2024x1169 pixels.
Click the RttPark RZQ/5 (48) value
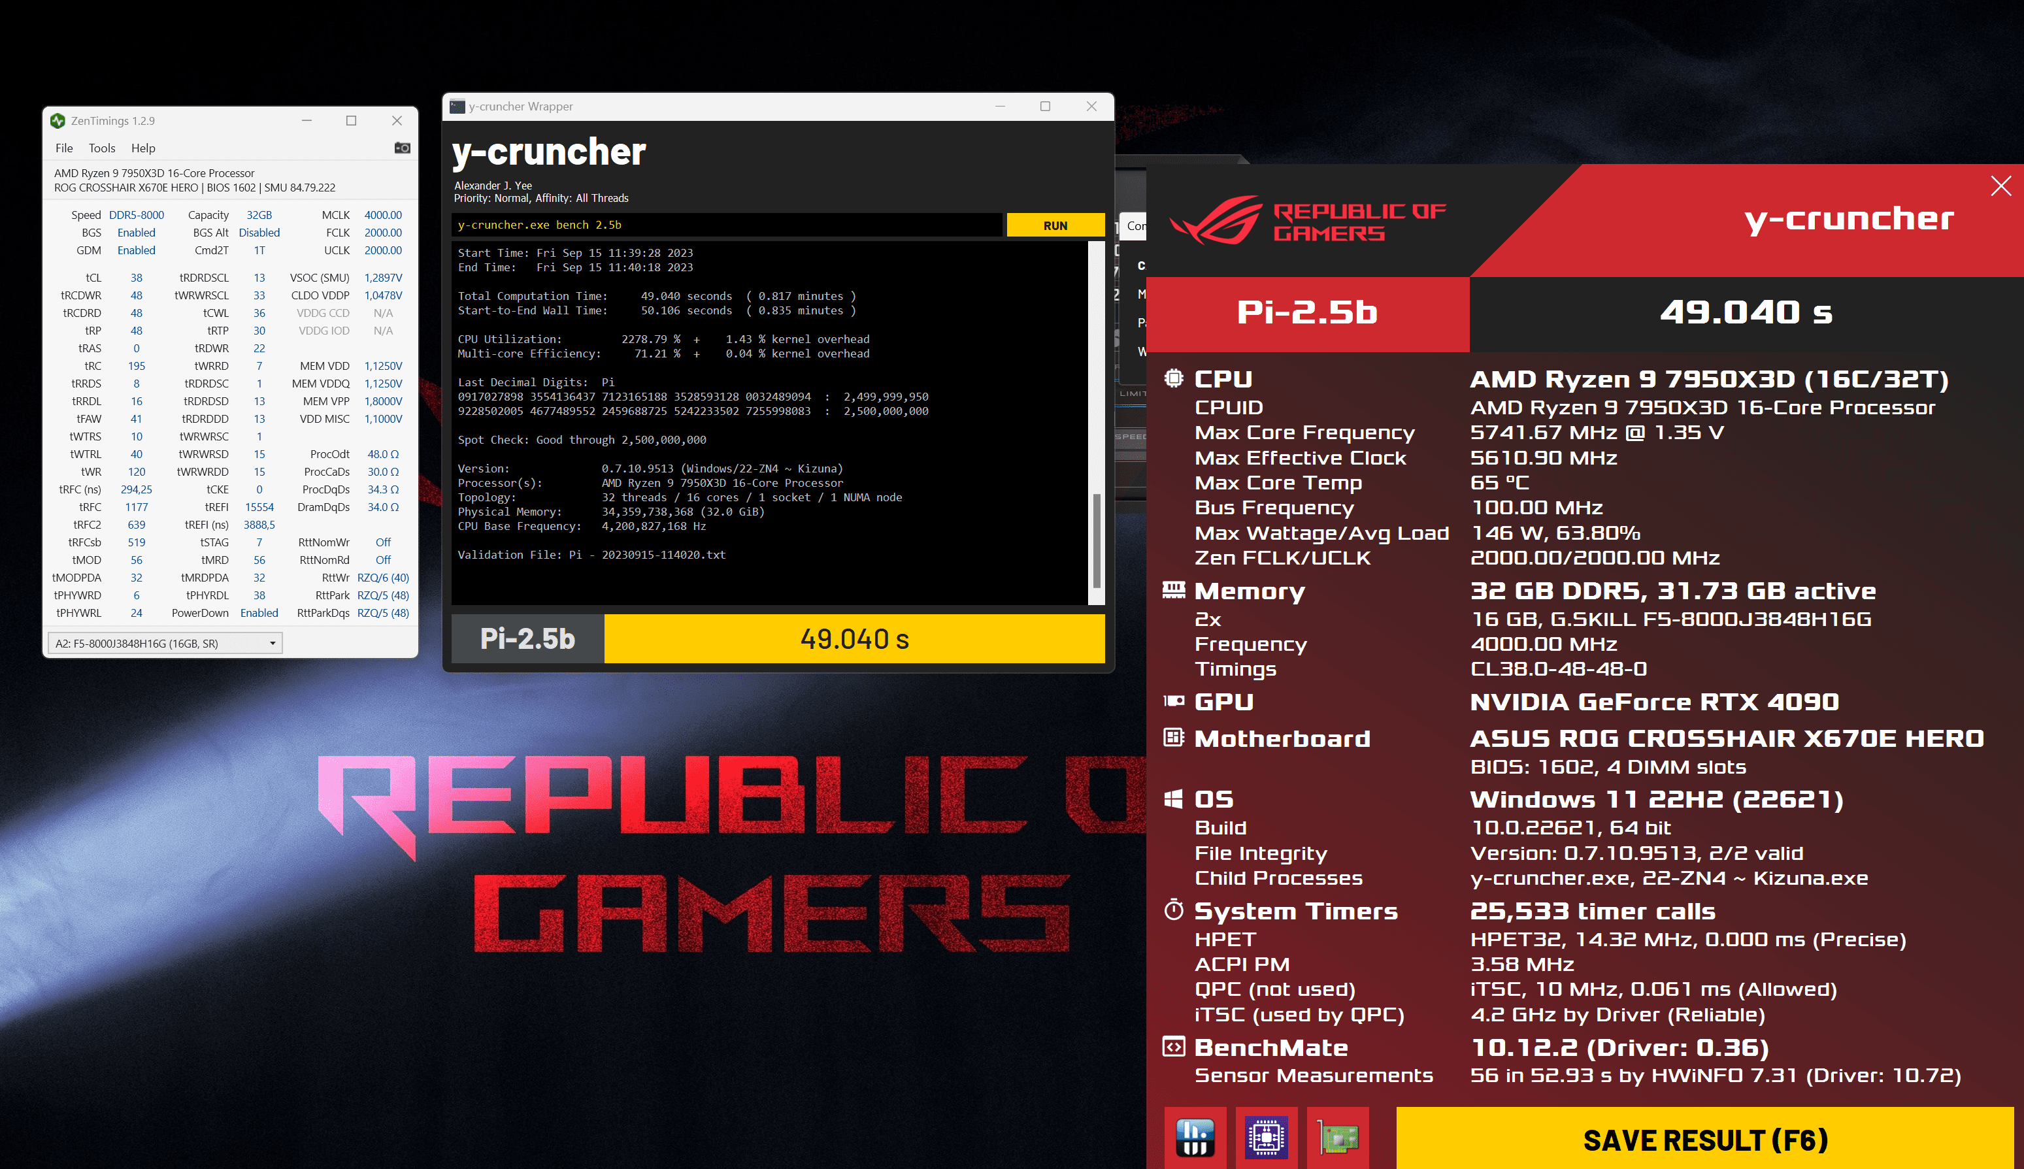pos(383,596)
